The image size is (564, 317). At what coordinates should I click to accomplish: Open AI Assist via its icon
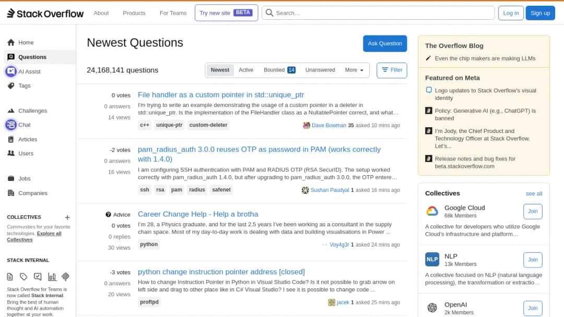[11, 71]
